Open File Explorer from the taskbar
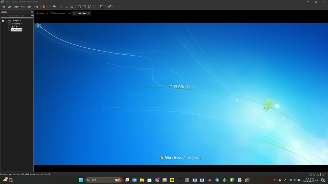Screen dimensions: 328x184 tap(142, 180)
